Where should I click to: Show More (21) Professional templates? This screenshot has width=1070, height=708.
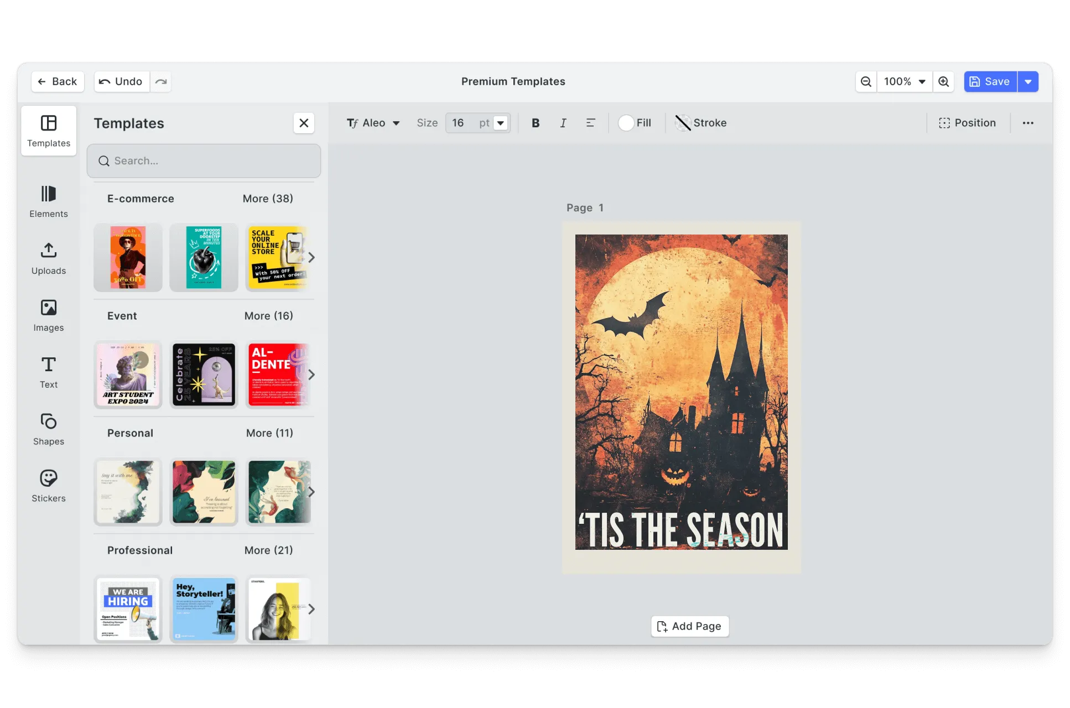(268, 550)
